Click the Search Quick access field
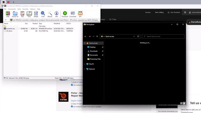201x113 pixels. pyautogui.click(x=163, y=36)
